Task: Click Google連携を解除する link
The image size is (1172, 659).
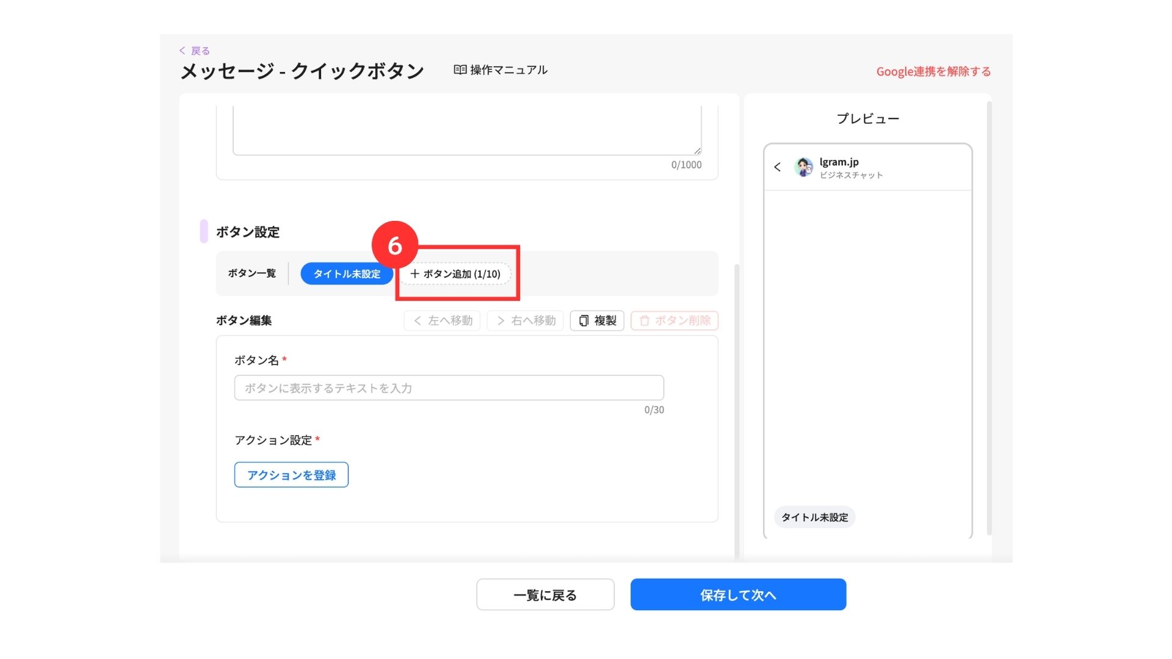Action: coord(933,71)
